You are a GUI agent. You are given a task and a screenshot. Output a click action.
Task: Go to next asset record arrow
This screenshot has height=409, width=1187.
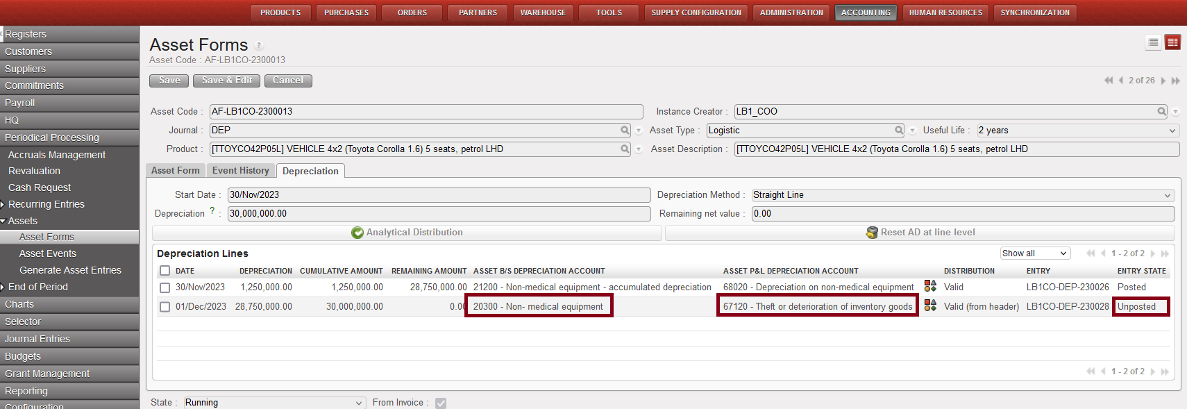click(x=1163, y=81)
